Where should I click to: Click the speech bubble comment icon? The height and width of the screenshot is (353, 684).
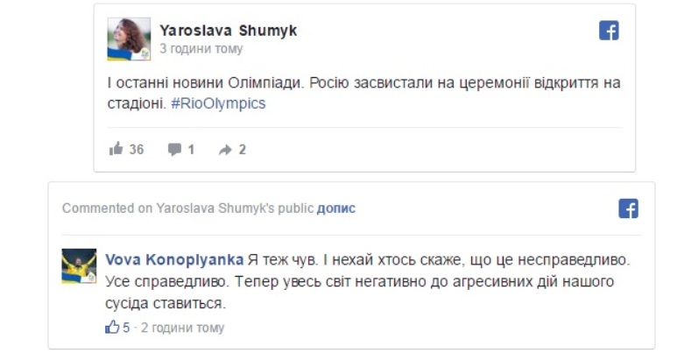click(x=174, y=150)
